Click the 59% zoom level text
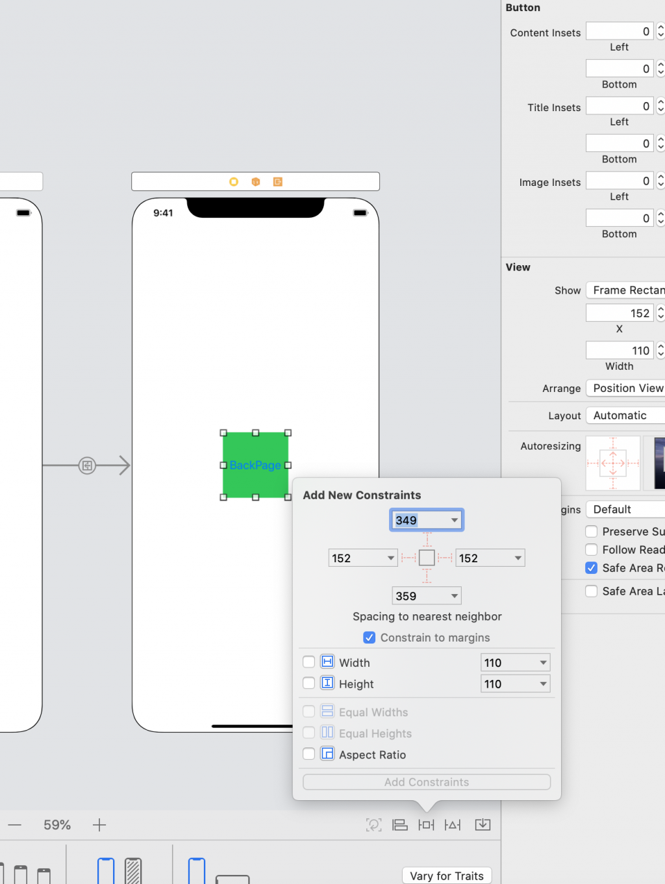This screenshot has width=665, height=884. 57,825
